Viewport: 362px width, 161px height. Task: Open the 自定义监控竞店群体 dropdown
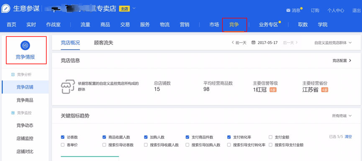[333, 43]
